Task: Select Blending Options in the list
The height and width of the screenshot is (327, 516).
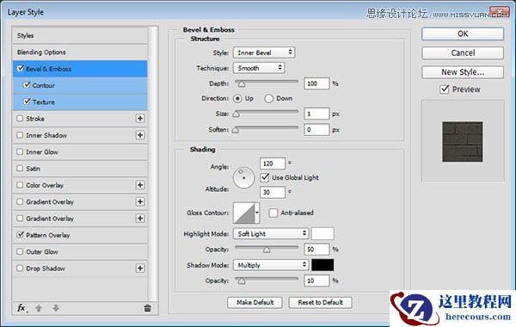Action: click(80, 52)
